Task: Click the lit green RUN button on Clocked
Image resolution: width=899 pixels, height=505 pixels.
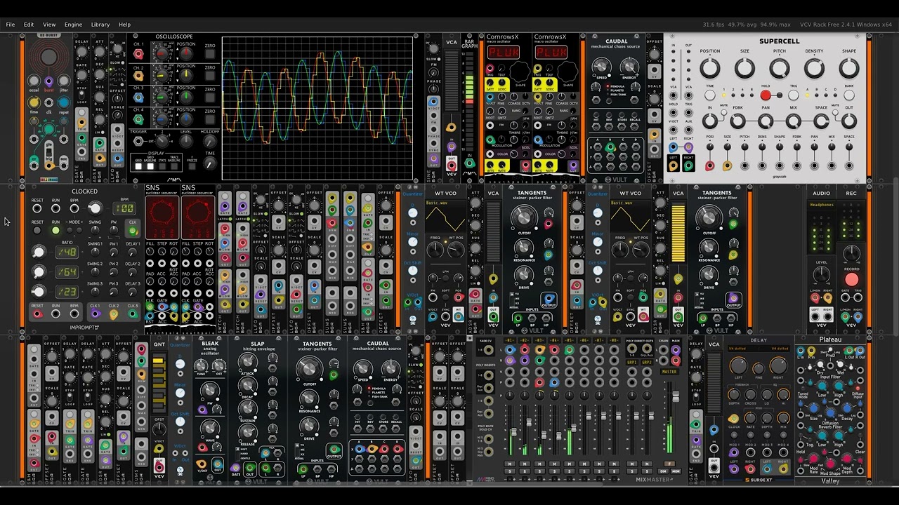Action: coord(55,230)
